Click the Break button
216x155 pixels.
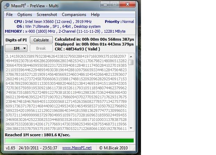[41, 48]
